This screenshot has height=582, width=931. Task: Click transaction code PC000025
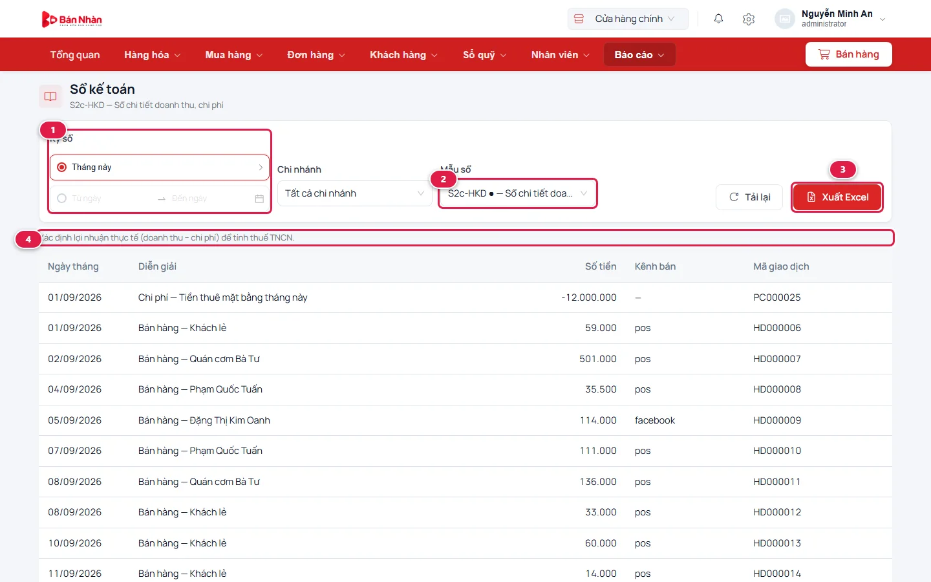click(x=777, y=297)
